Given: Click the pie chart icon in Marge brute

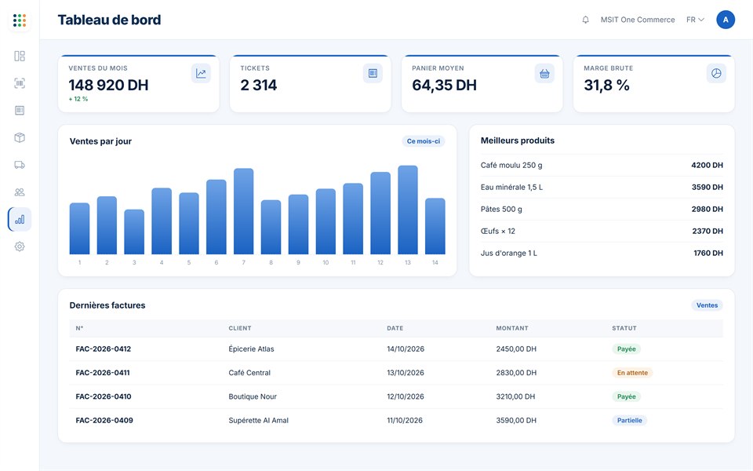Looking at the screenshot, I should [x=716, y=74].
